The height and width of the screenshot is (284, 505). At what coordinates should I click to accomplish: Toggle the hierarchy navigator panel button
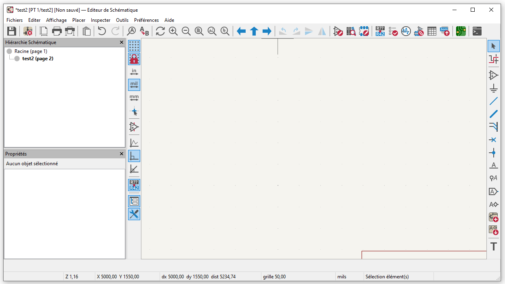[134, 201]
